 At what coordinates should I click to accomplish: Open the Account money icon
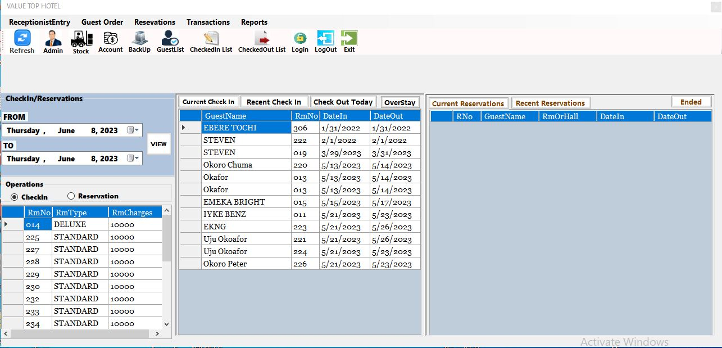[110, 42]
